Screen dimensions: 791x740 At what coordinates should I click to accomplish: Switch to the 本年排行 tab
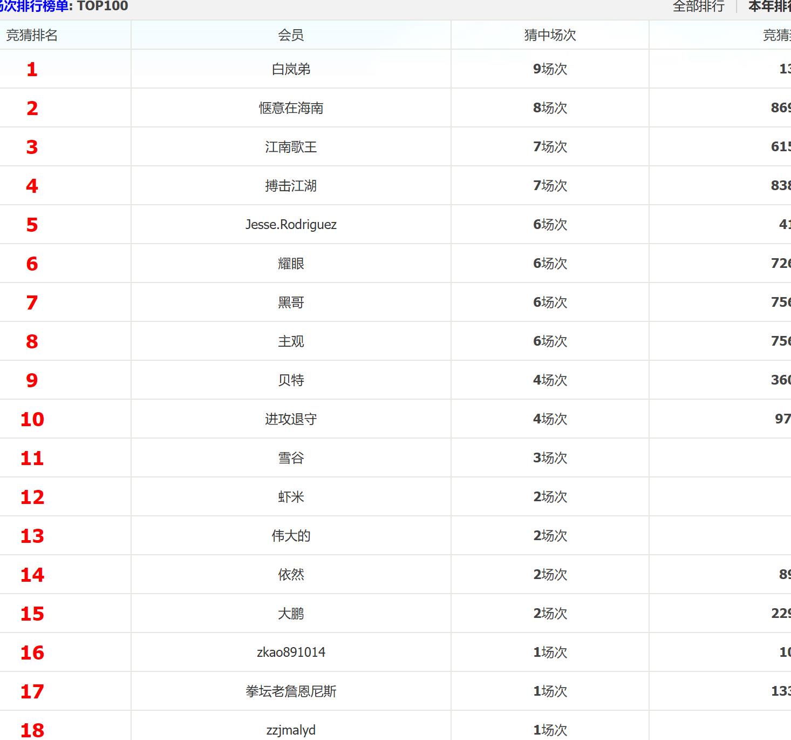pos(770,6)
